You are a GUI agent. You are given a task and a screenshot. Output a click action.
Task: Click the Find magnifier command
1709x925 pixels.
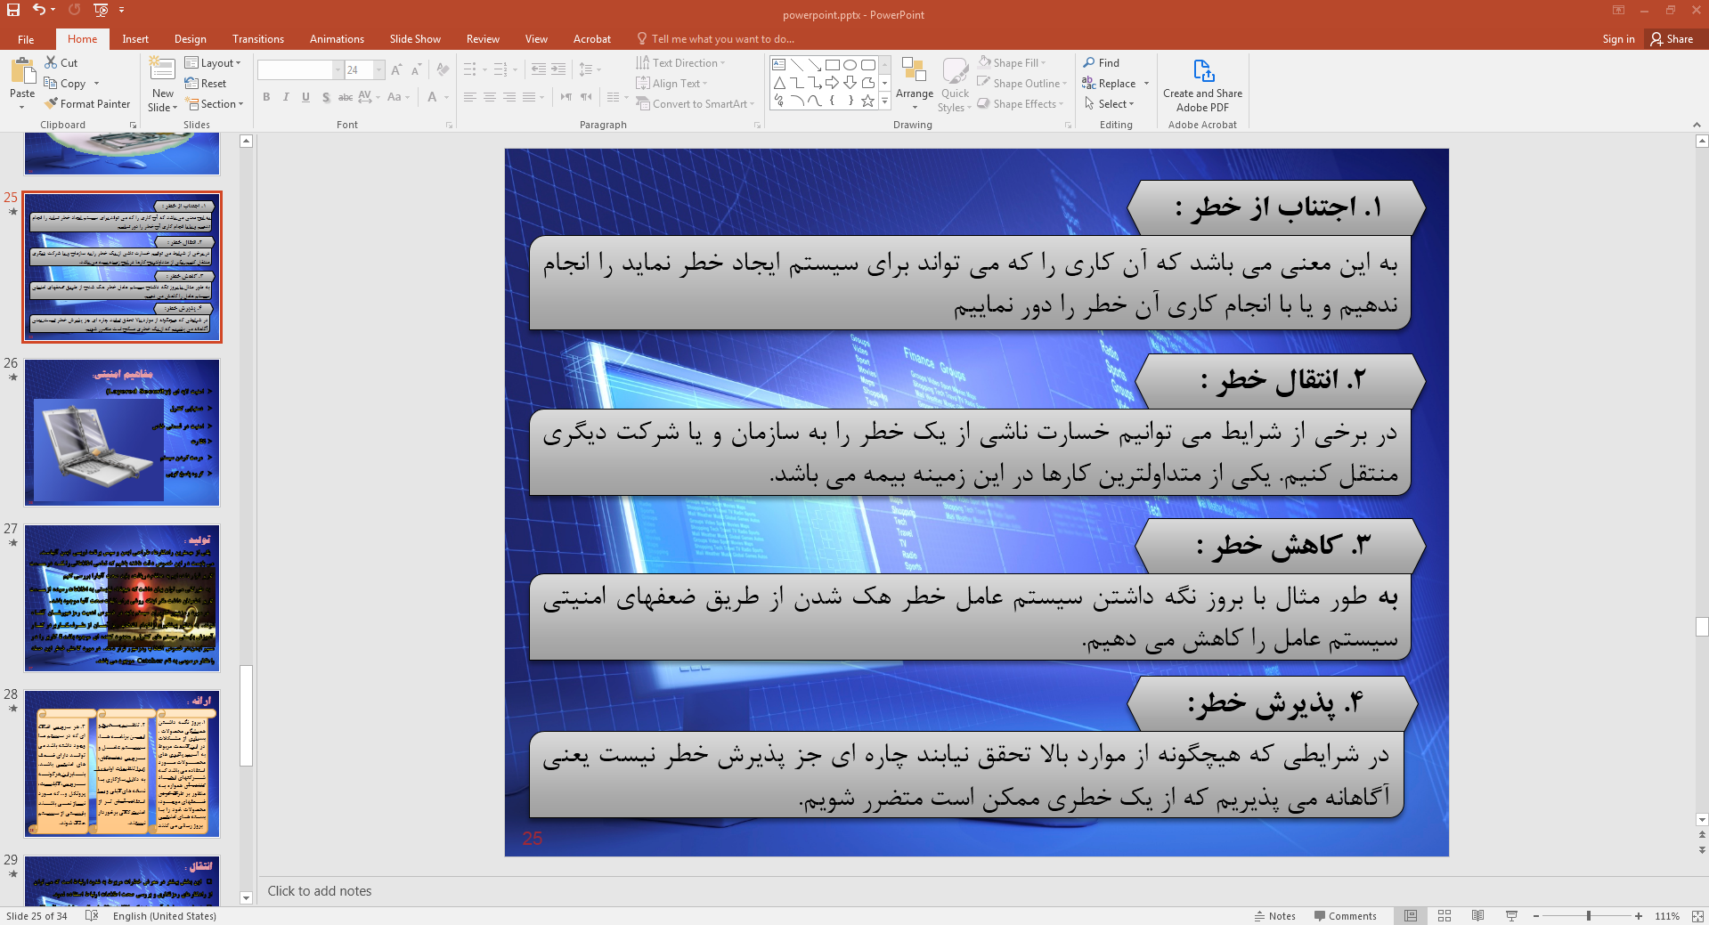coord(1102,63)
